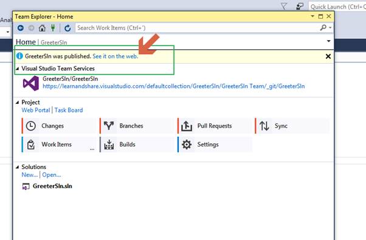Maximize the Team Explorer window
Screen dimensions: 366x240
point(321,16)
